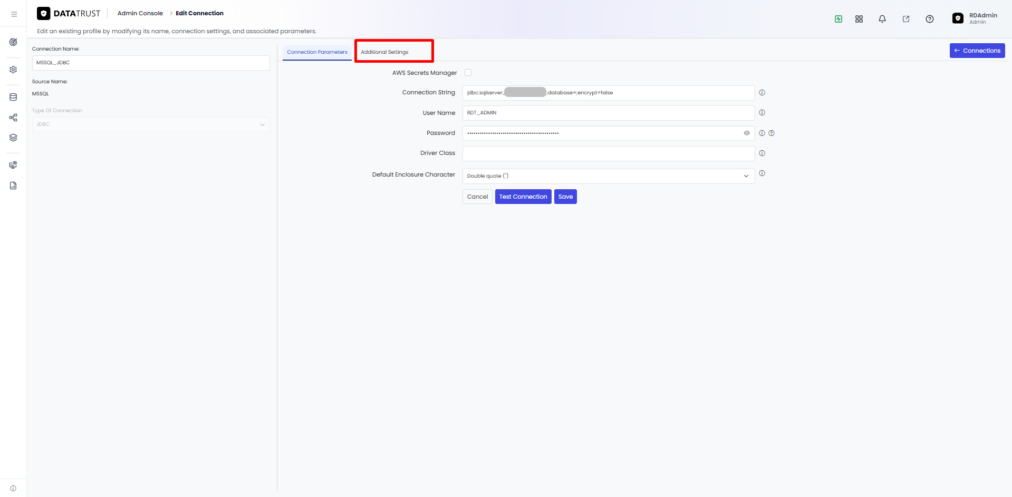
Task: Go to Admin Console breadcrumb
Action: 140,13
